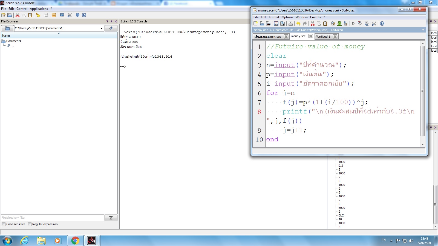Undock the File Browser panel
This screenshot has width=438, height=246.
[x=111, y=21]
